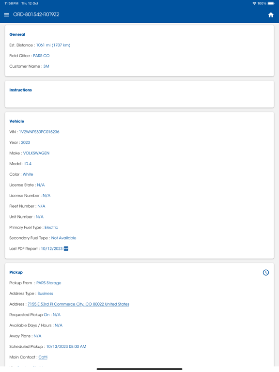The image size is (279, 372).
Task: Tap Address Type Business value
Action: (x=45, y=294)
